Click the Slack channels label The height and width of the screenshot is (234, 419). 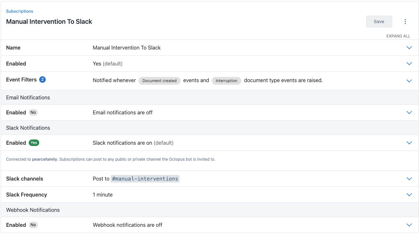coord(24,179)
